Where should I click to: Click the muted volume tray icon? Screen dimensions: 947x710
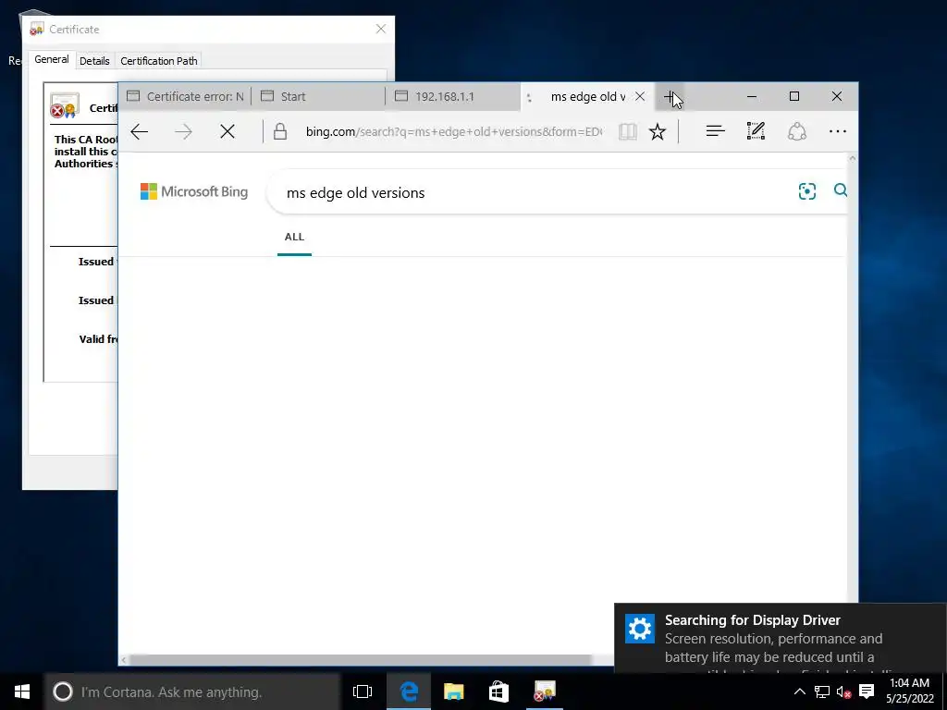click(843, 692)
